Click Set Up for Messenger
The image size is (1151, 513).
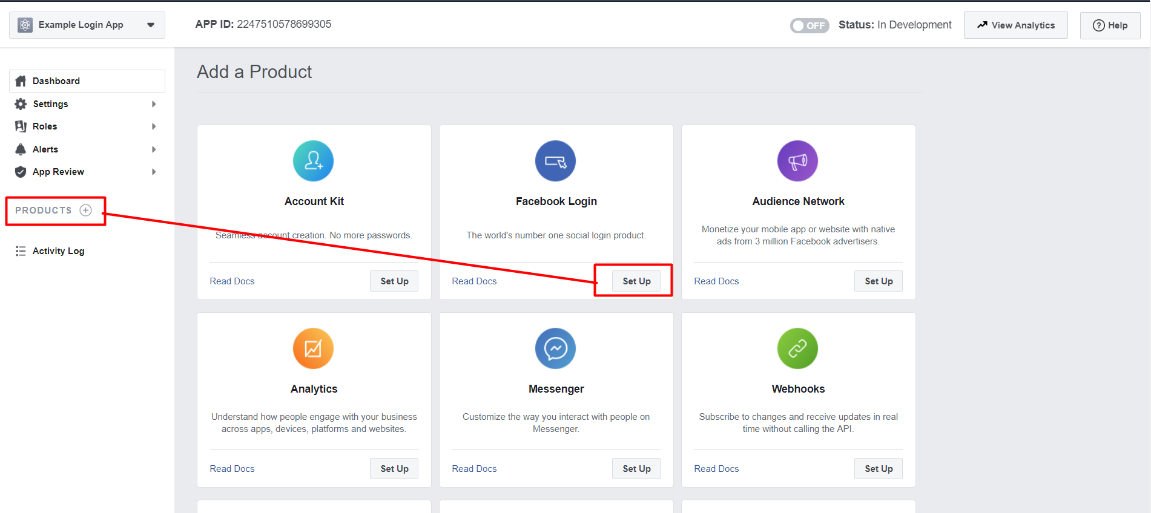pos(636,469)
